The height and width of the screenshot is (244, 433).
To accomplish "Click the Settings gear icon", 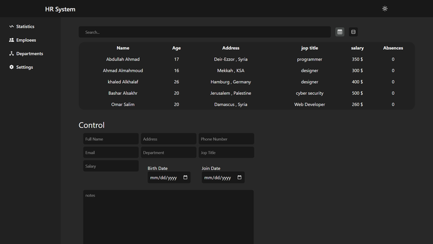I will point(12,68).
